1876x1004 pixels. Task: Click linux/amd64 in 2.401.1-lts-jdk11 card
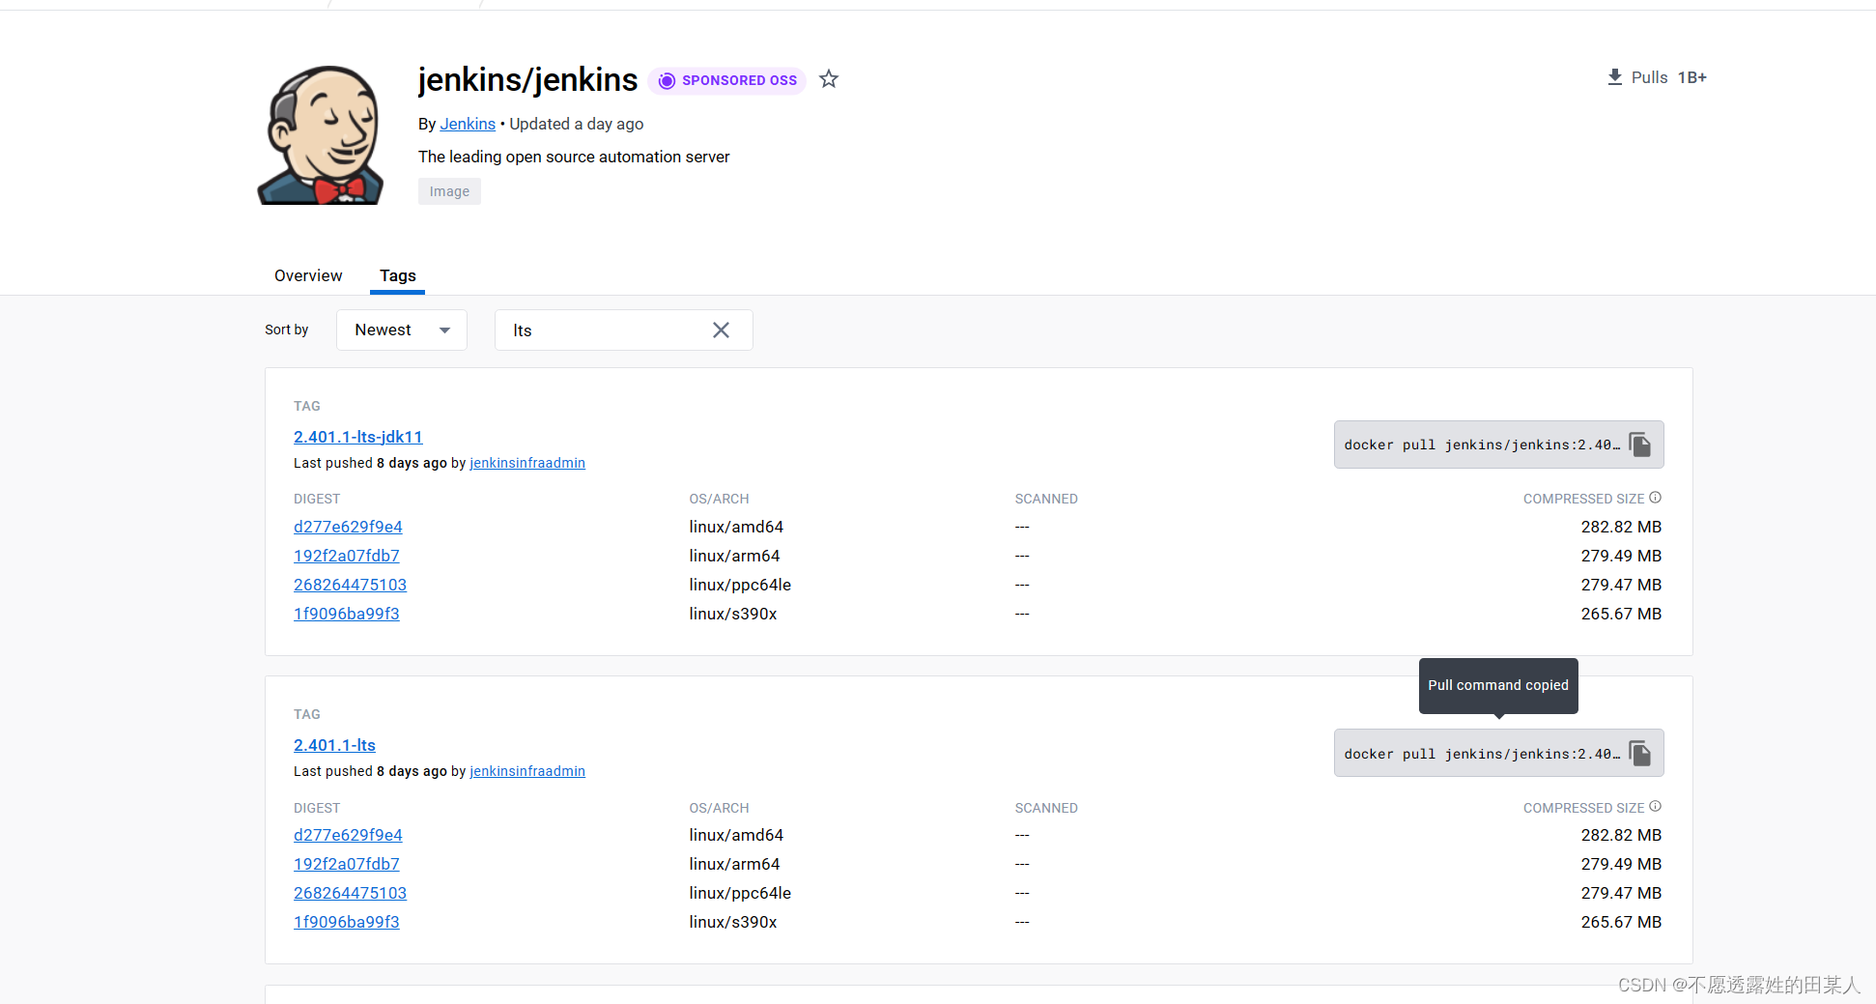coord(736,527)
